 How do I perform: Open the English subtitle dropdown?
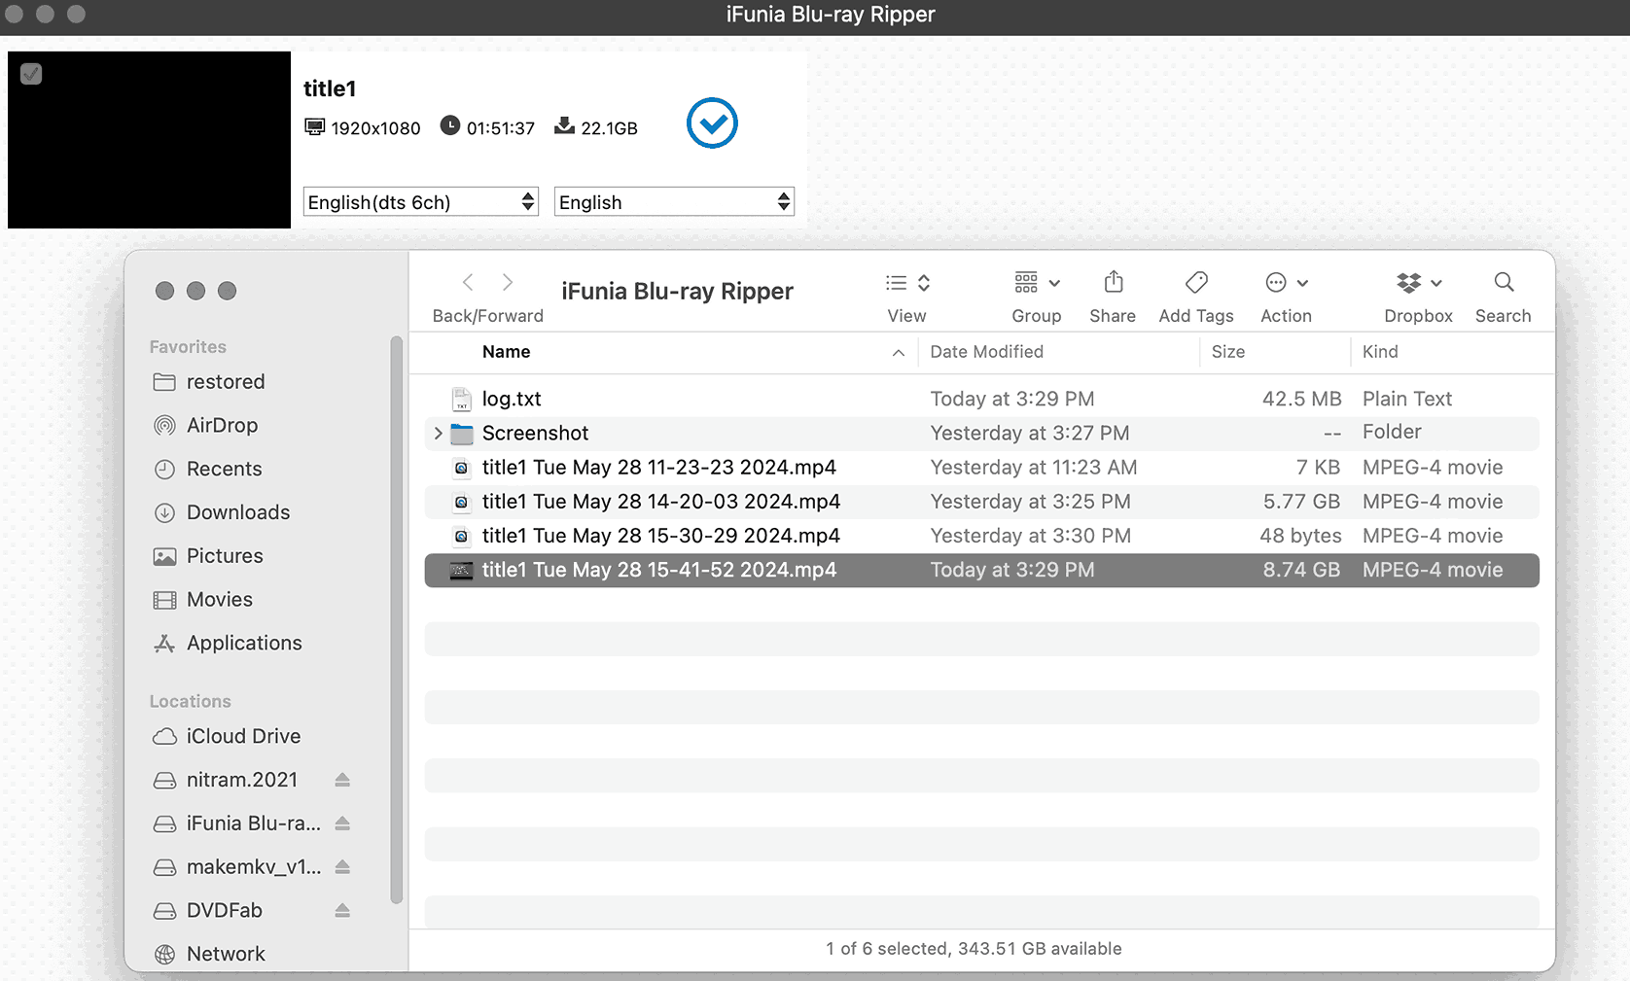[x=673, y=202]
